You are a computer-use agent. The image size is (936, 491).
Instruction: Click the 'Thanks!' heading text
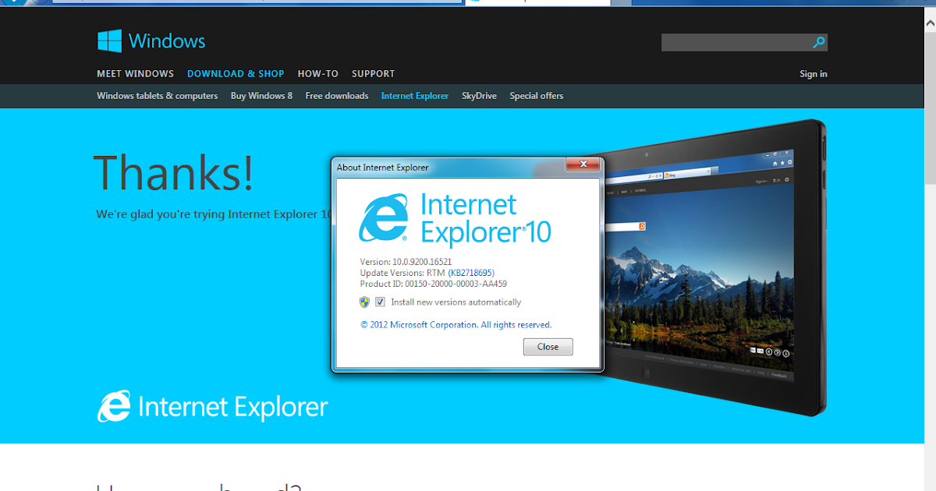[173, 172]
